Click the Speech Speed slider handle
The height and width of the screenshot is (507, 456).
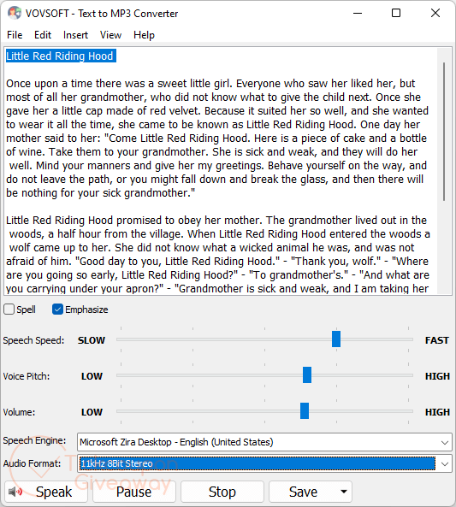(336, 339)
